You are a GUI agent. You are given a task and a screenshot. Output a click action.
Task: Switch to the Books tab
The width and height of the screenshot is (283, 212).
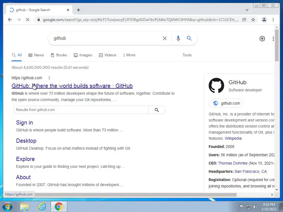(x=59, y=55)
